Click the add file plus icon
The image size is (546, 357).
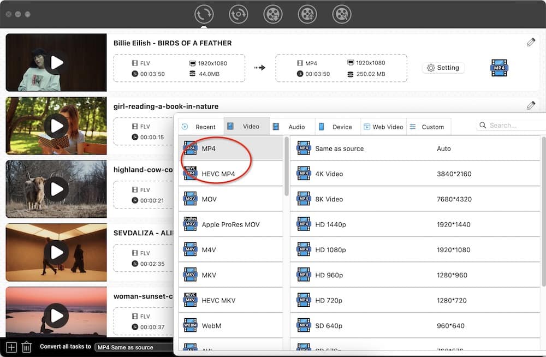11,347
